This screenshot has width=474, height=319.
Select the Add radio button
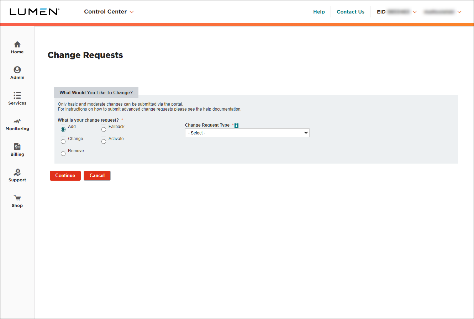tap(63, 129)
